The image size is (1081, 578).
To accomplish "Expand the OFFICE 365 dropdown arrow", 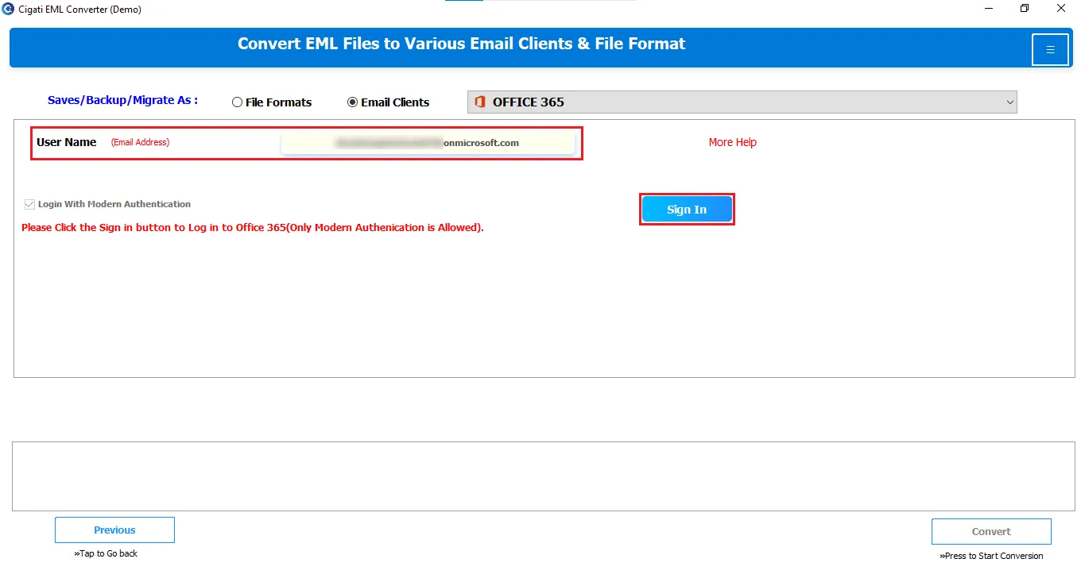I will tap(1010, 102).
